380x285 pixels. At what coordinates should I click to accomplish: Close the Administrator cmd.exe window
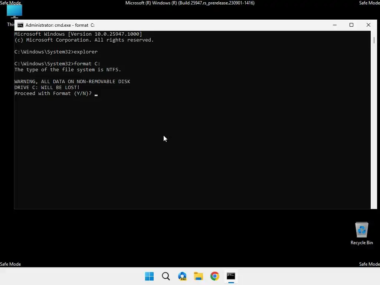click(x=368, y=25)
